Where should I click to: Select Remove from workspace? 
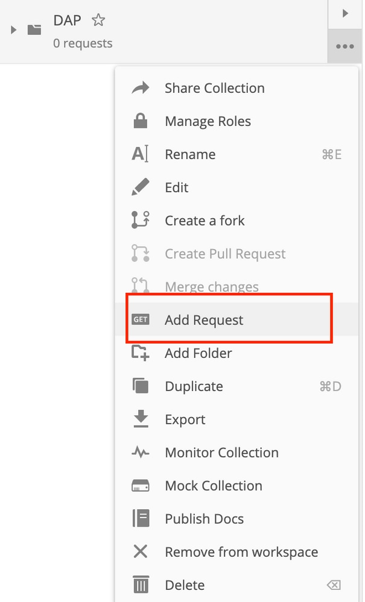(236, 552)
